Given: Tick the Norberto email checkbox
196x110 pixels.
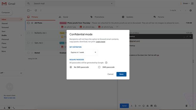Looking at the screenshot, I should pyautogui.click(x=29, y=33).
